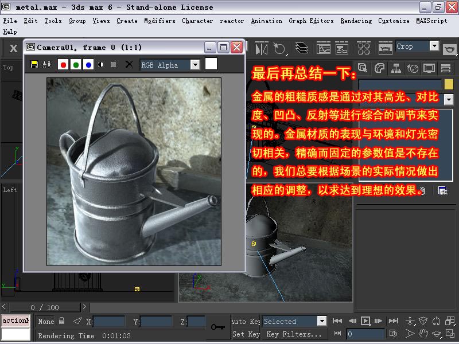This screenshot has height=344, width=459.
Task: Open the RGB Alpha channel dropdown
Action: click(x=195, y=65)
